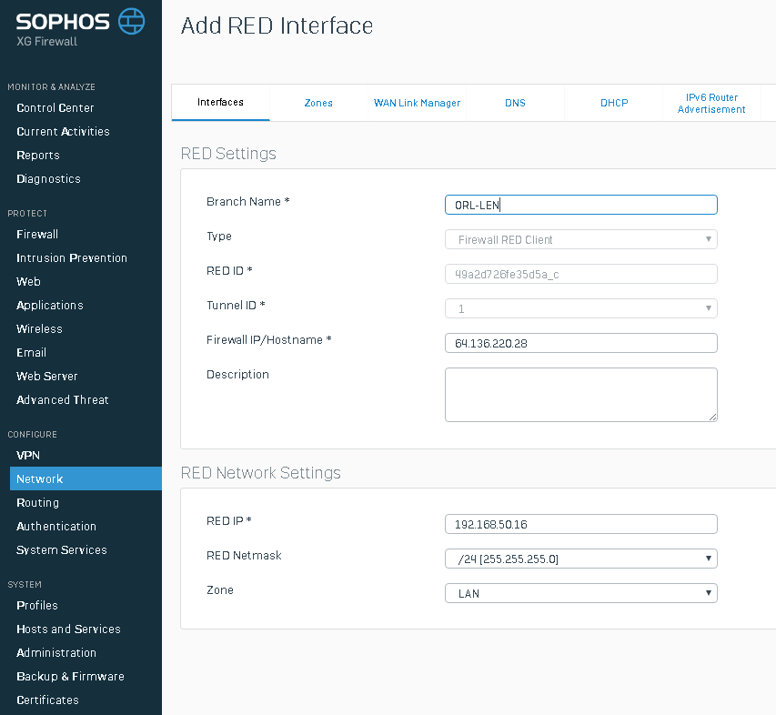Navigate to Firewall in sidebar
This screenshot has height=715, width=776.
pyautogui.click(x=37, y=234)
